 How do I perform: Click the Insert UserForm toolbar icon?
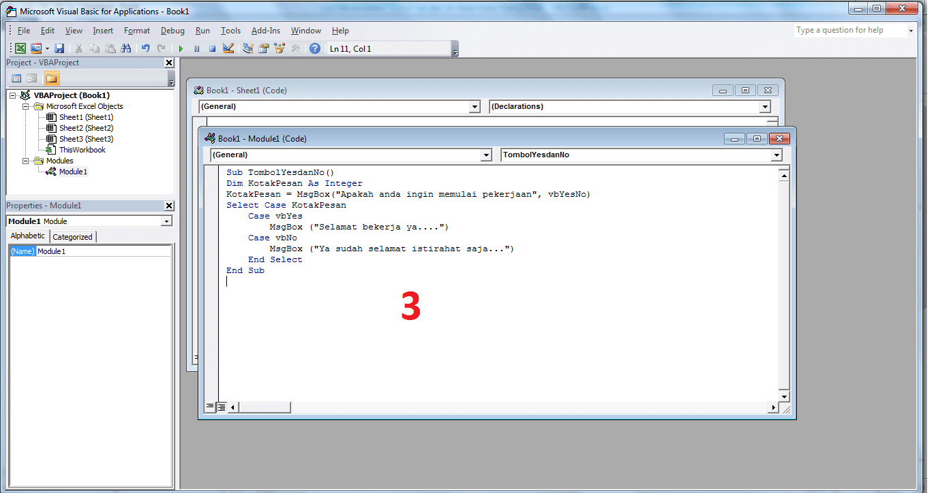(36, 48)
